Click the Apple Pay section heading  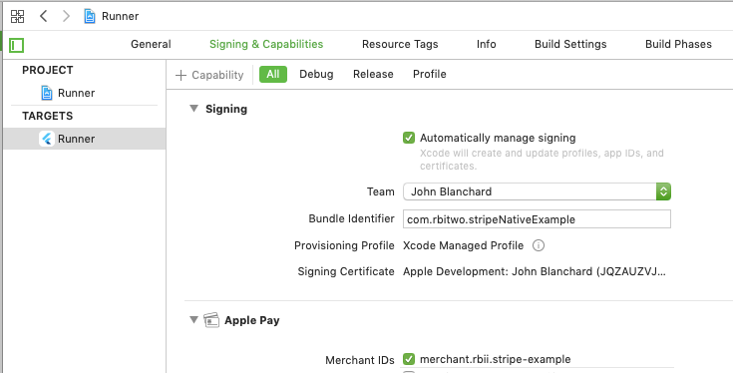pos(252,320)
